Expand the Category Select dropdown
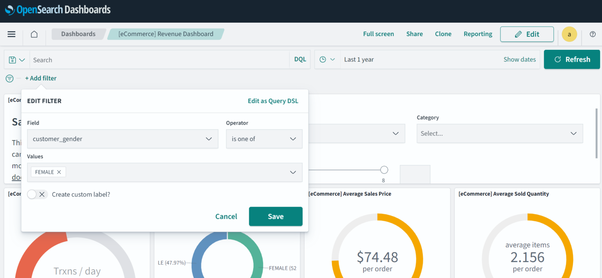This screenshot has height=278, width=602. 499,133
